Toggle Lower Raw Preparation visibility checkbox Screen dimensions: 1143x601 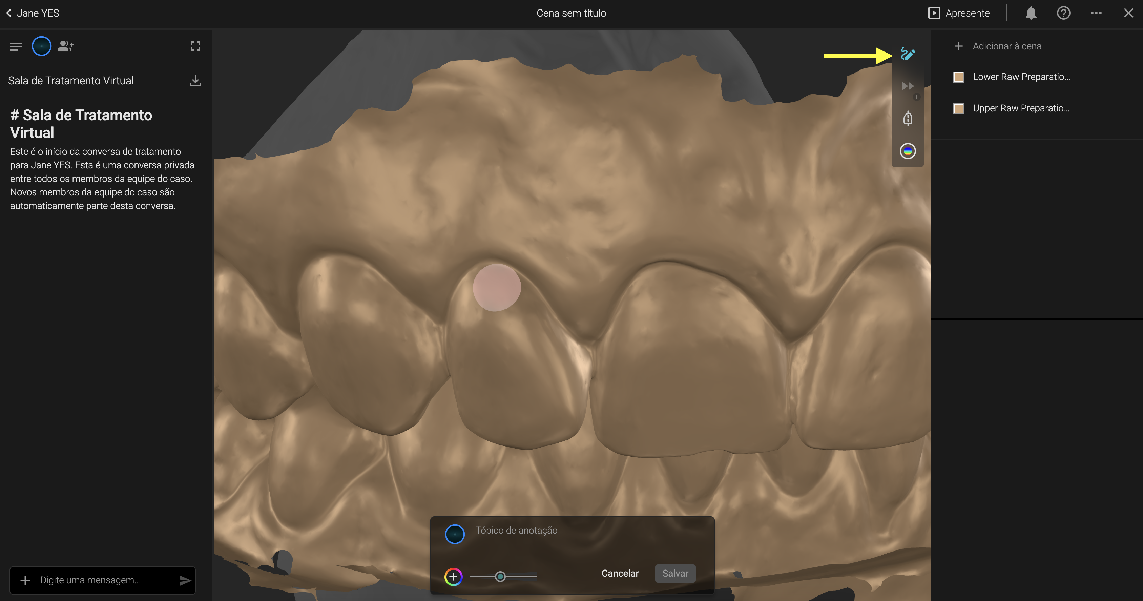click(x=958, y=77)
